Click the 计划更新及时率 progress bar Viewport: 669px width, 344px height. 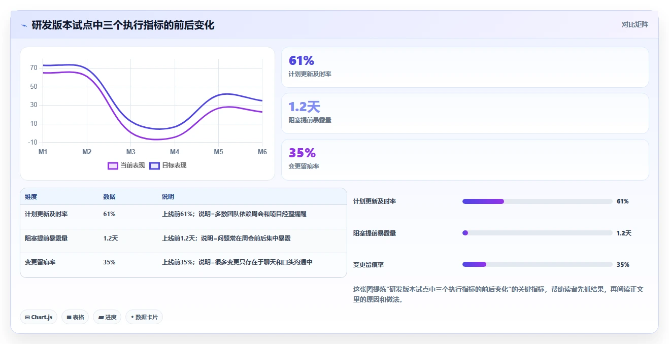[538, 201]
